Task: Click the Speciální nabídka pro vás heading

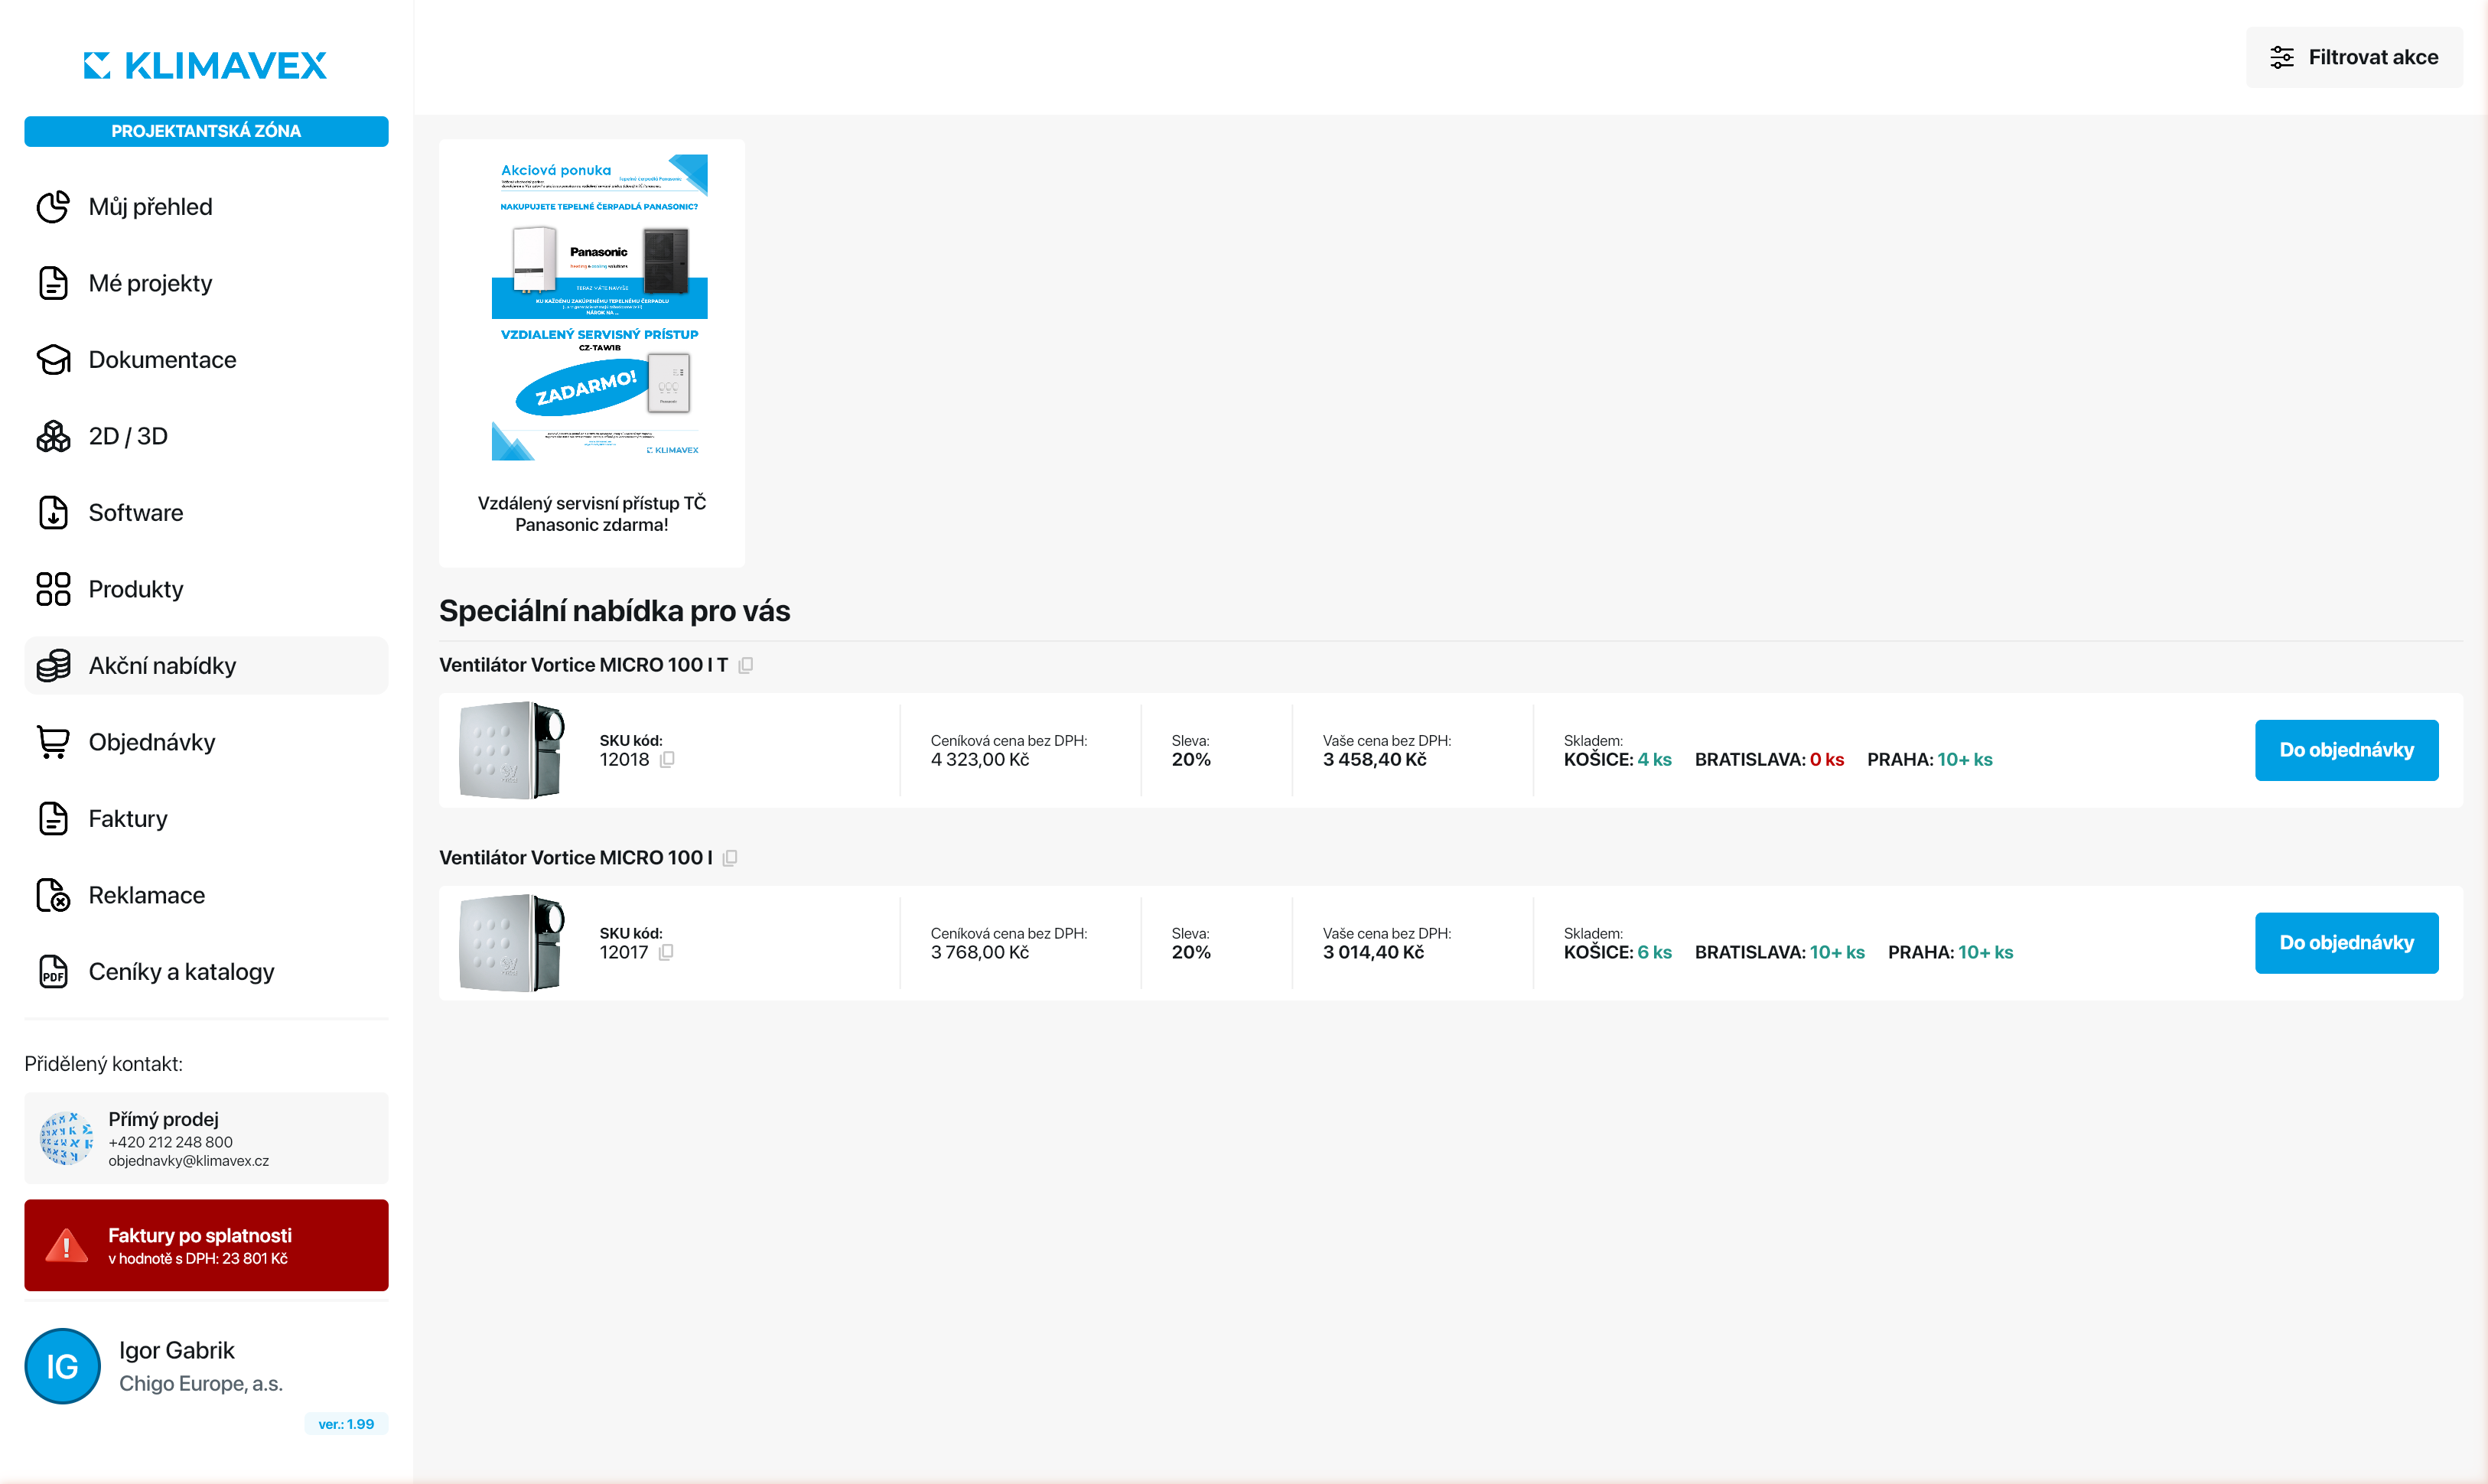Action: [614, 611]
